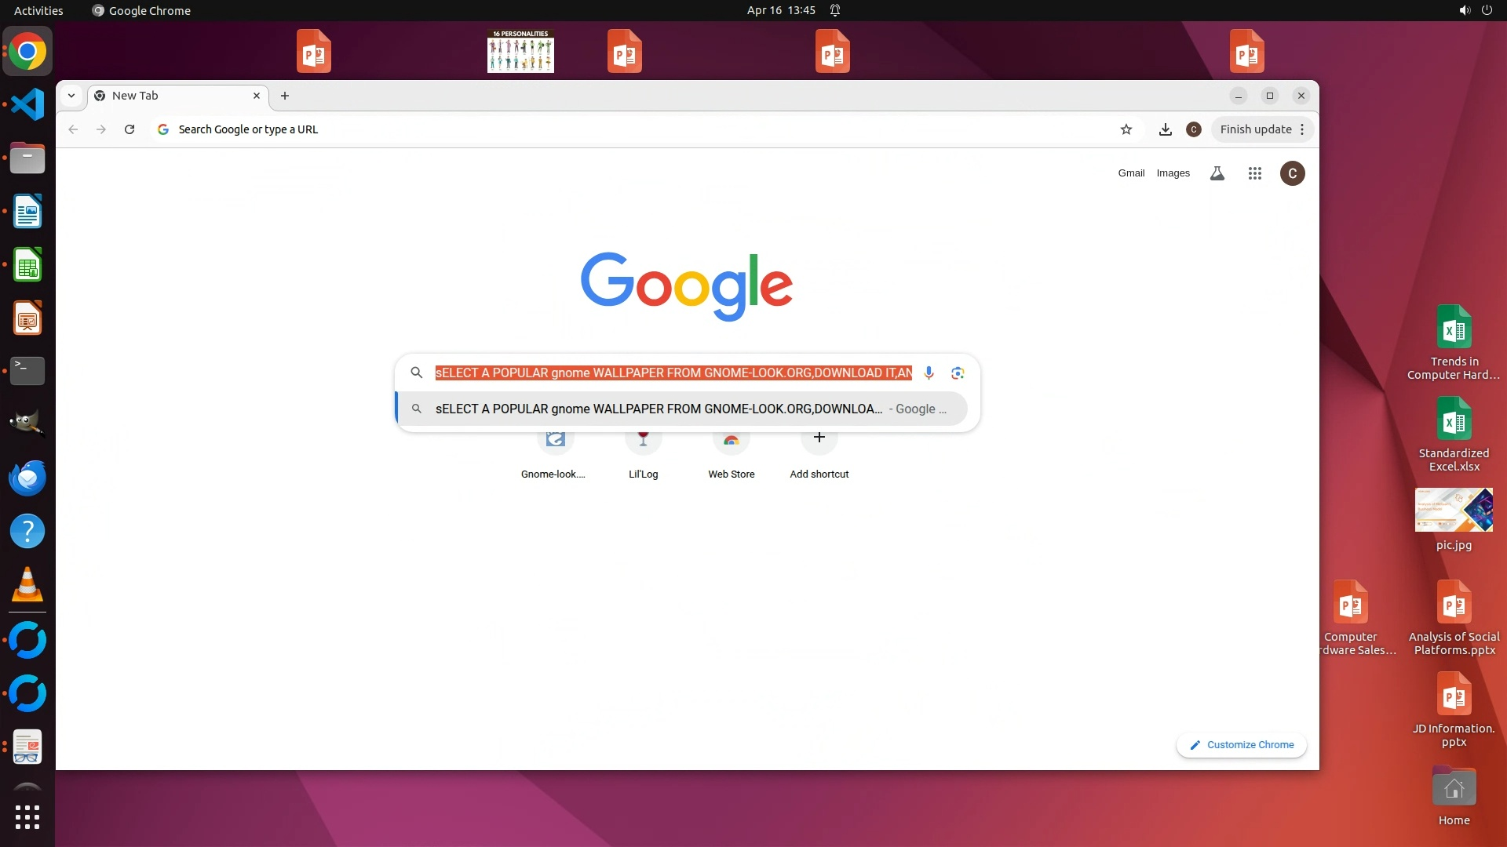
Task: Open the Google account avatar menu
Action: [1292, 173]
